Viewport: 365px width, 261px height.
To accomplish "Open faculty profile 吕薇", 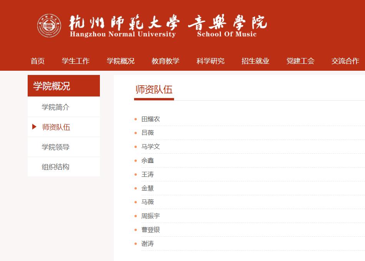I will click(148, 133).
